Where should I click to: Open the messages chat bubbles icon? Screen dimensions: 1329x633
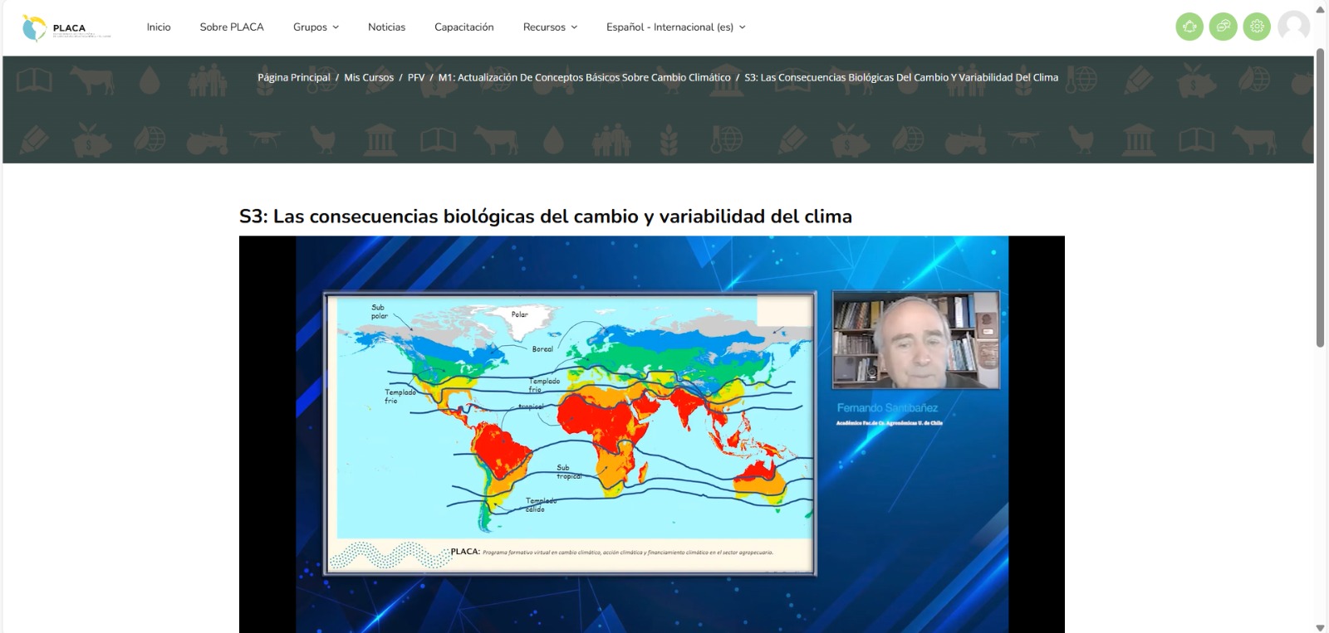pyautogui.click(x=1223, y=27)
